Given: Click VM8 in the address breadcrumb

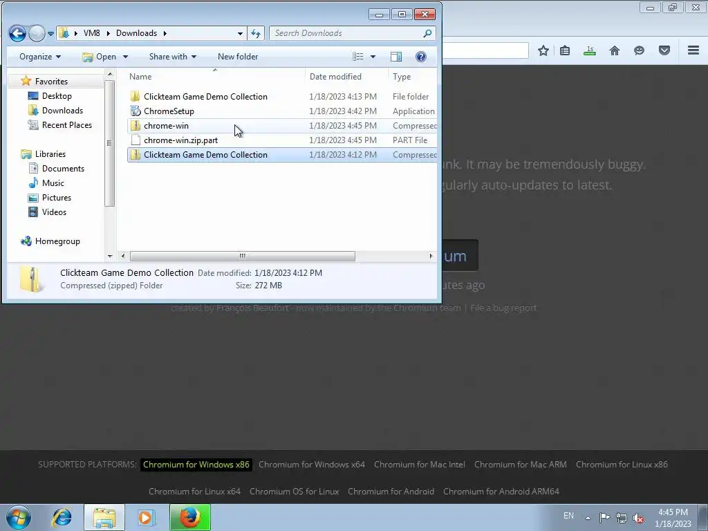Looking at the screenshot, I should coord(92,33).
